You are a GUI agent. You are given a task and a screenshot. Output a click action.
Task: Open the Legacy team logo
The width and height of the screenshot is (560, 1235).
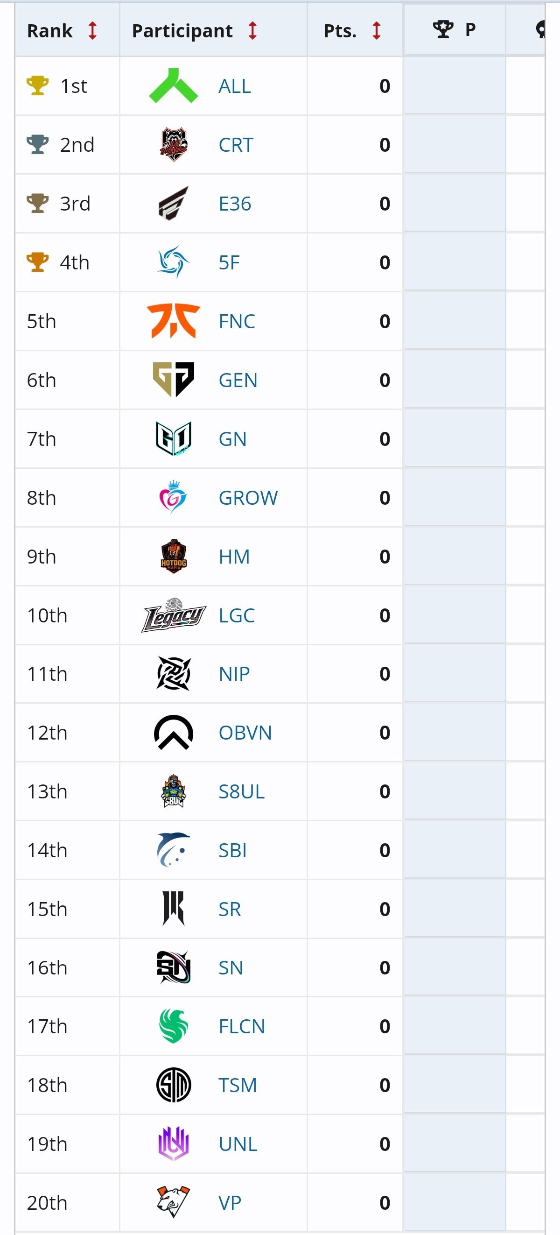[174, 615]
